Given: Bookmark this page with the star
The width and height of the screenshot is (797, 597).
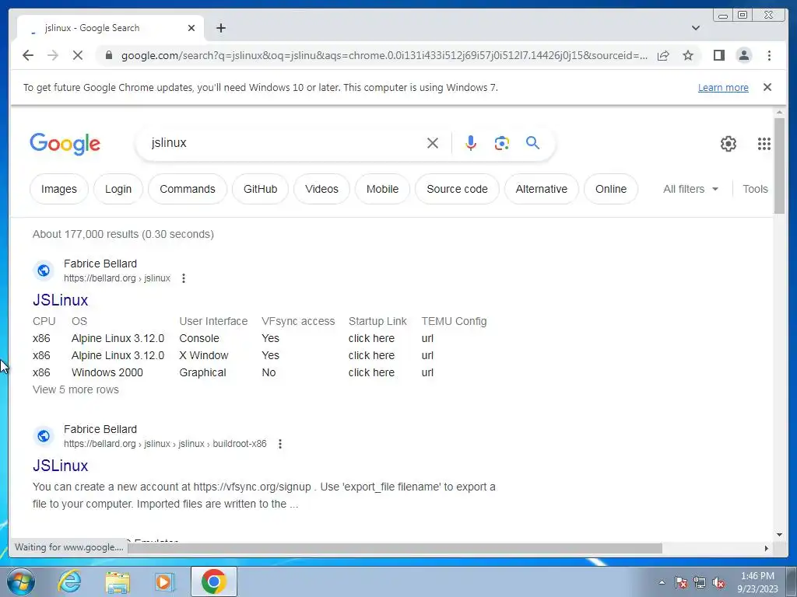Looking at the screenshot, I should tap(688, 55).
